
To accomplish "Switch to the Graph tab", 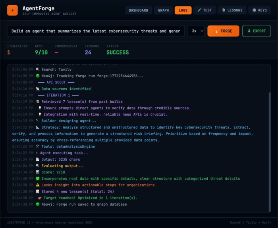I will [x=163, y=10].
